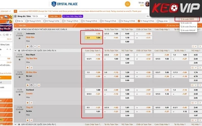Favorite the Indonesia vs Nhật Bản match star
The width and height of the screenshot is (202, 126).
[x=19, y=38]
